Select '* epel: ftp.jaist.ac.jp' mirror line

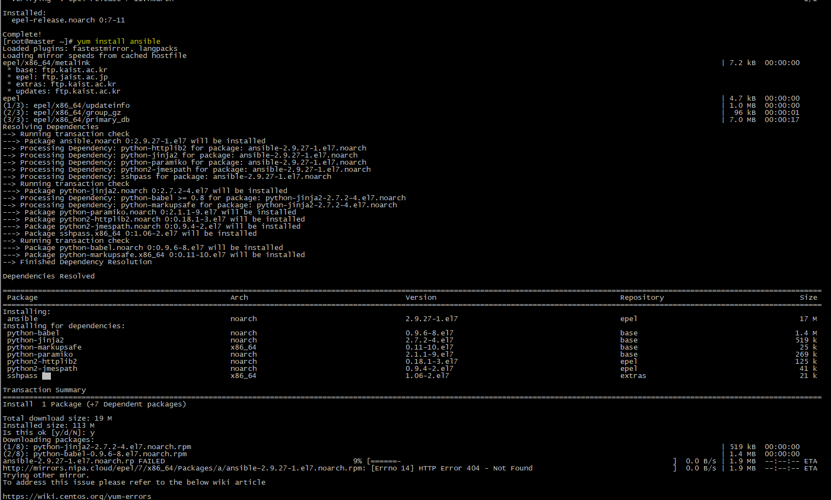57,77
